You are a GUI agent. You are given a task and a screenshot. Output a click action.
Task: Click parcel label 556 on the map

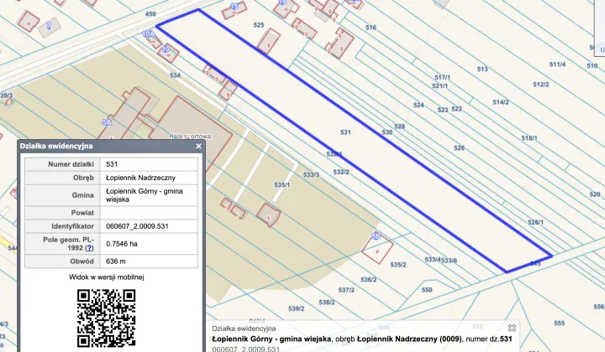click(599, 307)
